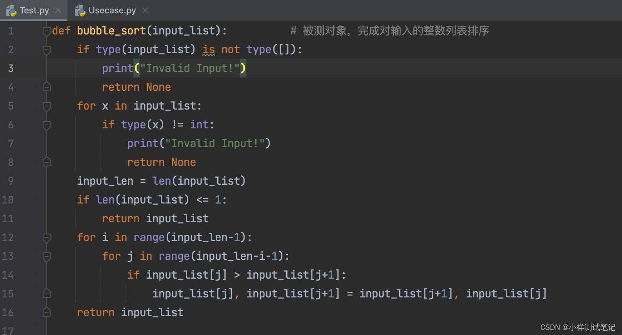Click the fold end marker on line 15
The height and width of the screenshot is (335, 622).
[x=46, y=294]
